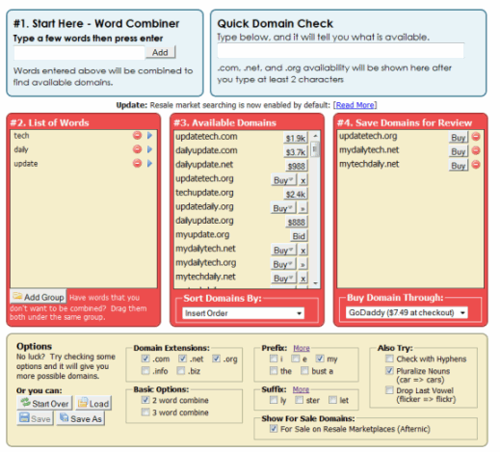Click blue arrow next to 'update'

pos(149,164)
